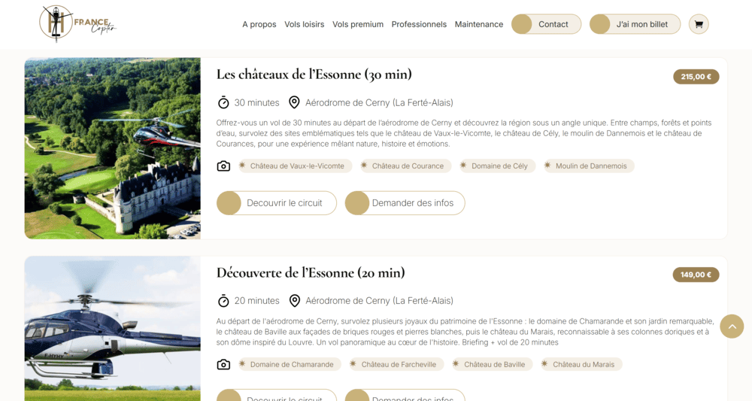Click the France Copter logo

coord(77,23)
